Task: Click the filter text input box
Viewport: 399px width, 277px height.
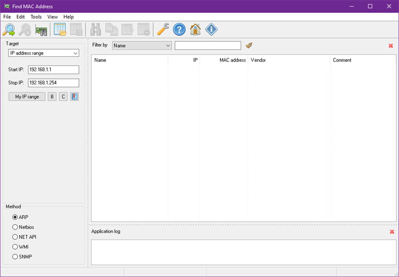Action: point(208,46)
